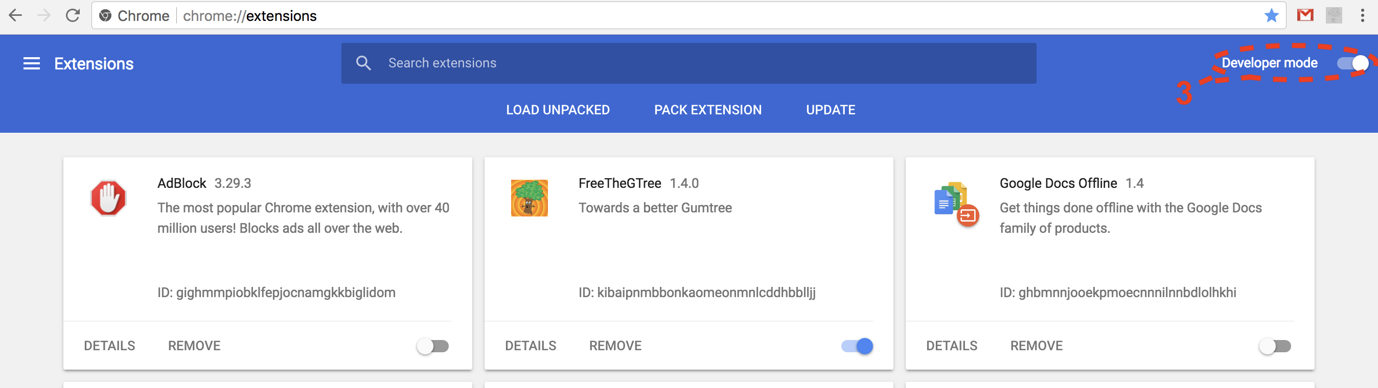Disable Developer mode toggle
Viewport: 1378px width, 388px height.
click(x=1352, y=63)
